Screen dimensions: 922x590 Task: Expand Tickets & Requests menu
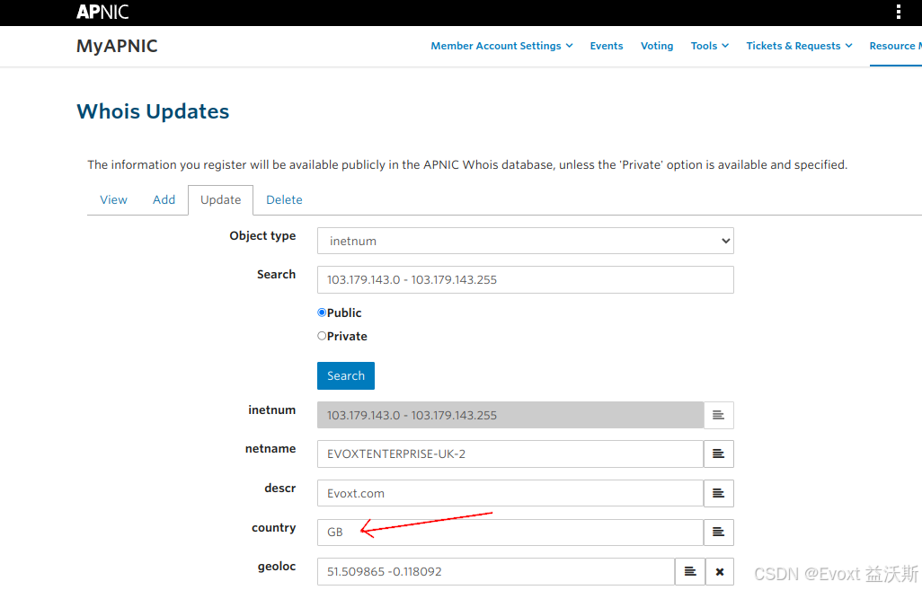click(799, 46)
